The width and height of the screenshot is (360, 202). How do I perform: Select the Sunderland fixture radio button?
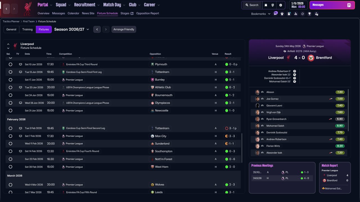click(x=10, y=144)
